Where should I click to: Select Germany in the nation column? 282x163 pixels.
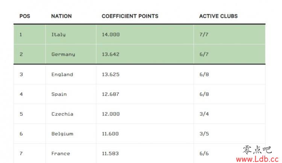click(63, 54)
